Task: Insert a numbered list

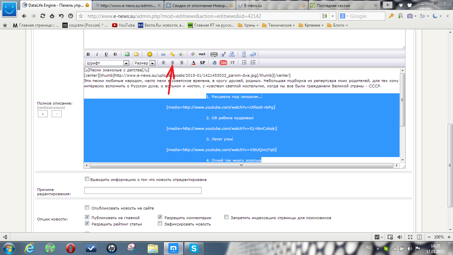Action: coord(253,62)
